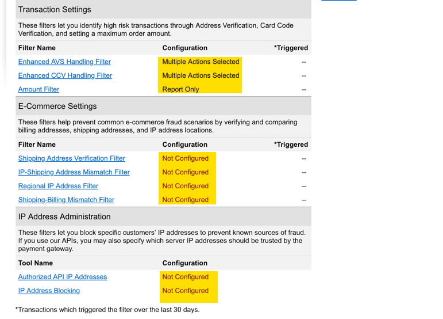
Task: Open the Enhanced CCV Handling Filter link
Action: pyautogui.click(x=65, y=75)
